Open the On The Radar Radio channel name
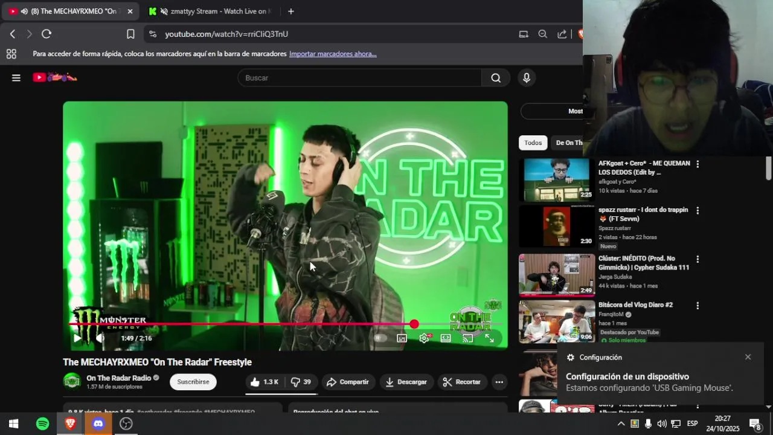The width and height of the screenshot is (773, 435). (x=119, y=378)
